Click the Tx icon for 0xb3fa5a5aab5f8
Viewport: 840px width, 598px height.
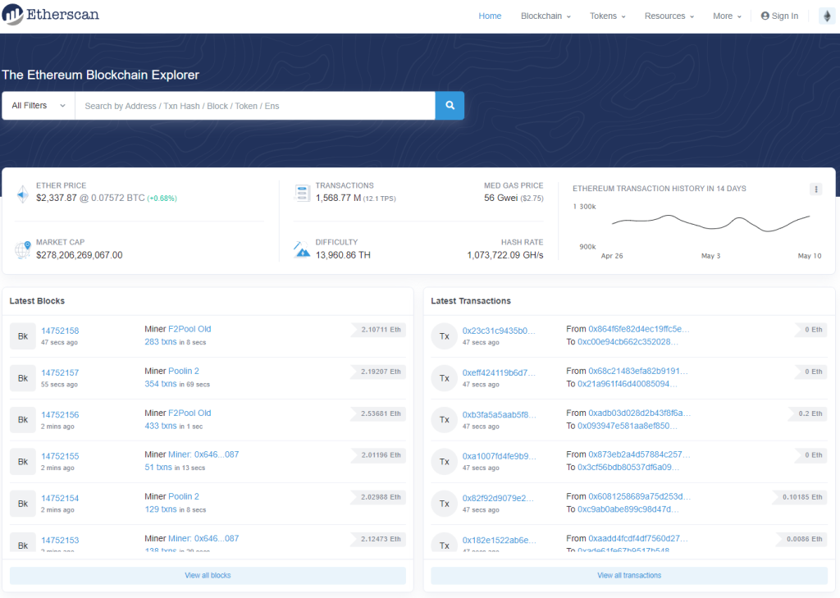(x=445, y=420)
